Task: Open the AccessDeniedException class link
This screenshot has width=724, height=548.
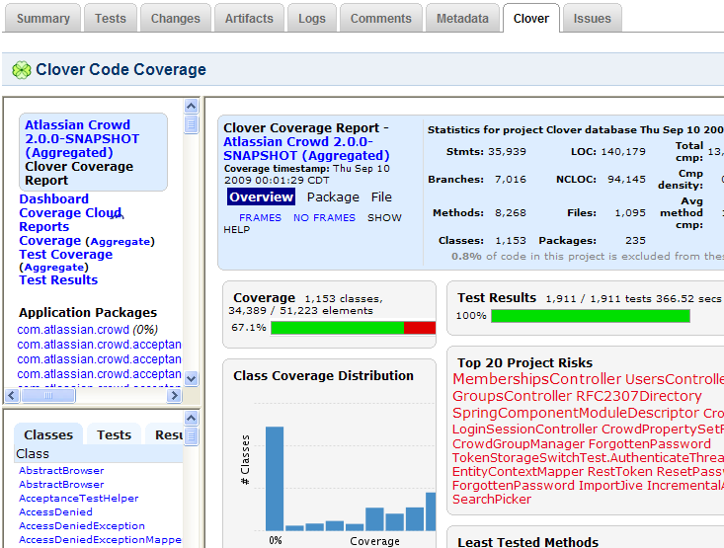Action: click(x=82, y=526)
